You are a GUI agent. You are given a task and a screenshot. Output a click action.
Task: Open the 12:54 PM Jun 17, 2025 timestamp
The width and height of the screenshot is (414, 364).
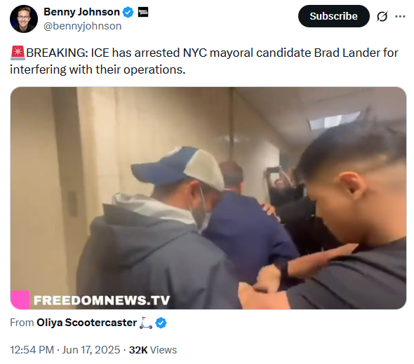tap(65, 350)
